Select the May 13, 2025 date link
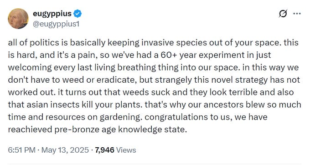The height and width of the screenshot is (165, 310). [65, 150]
